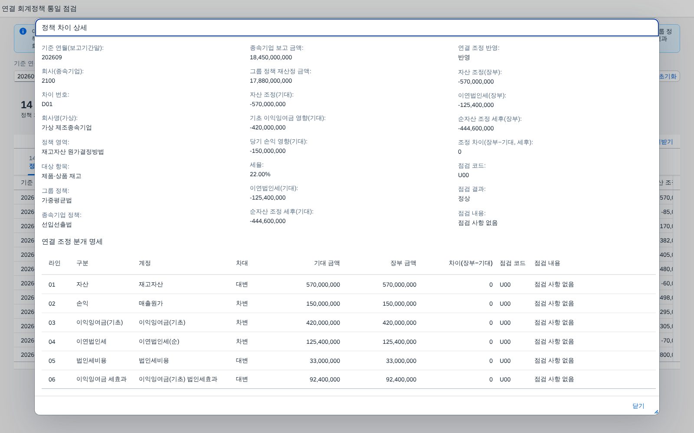Select journal line 01 재고자산 row

349,284
